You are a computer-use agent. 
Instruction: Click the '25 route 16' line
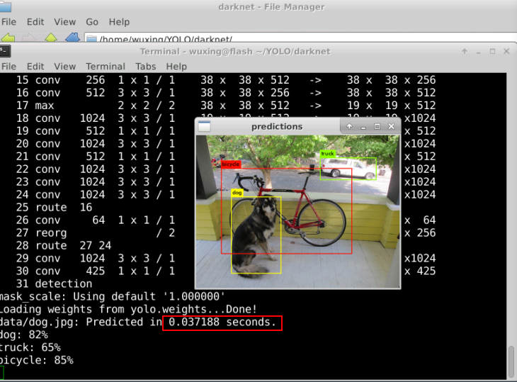[x=54, y=207]
